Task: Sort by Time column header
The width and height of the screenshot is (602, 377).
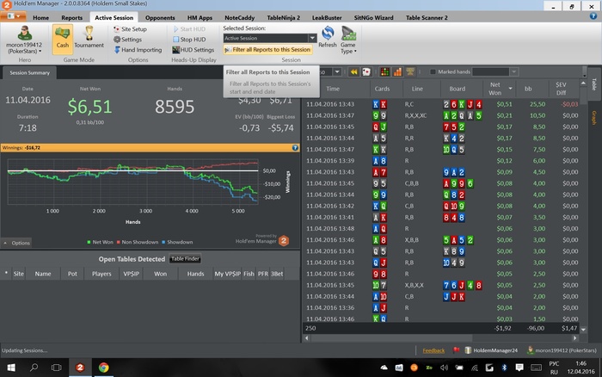Action: 333,89
